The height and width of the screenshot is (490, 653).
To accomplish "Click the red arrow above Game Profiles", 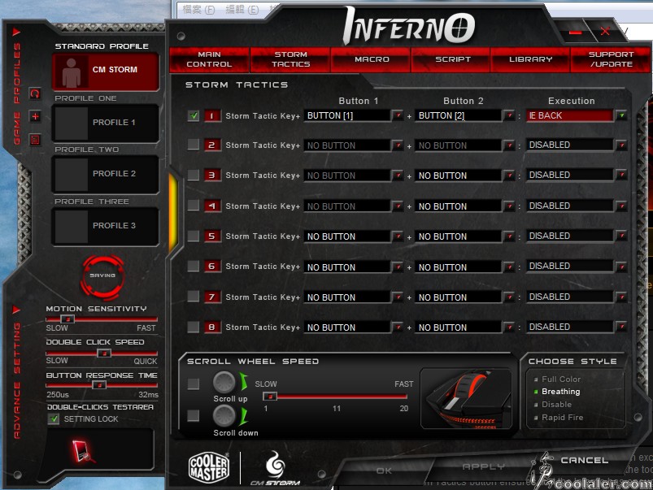I will coord(16,32).
